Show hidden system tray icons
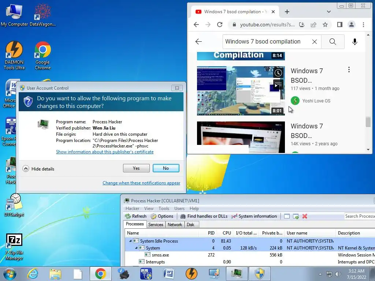The image size is (375, 281). 320,274
